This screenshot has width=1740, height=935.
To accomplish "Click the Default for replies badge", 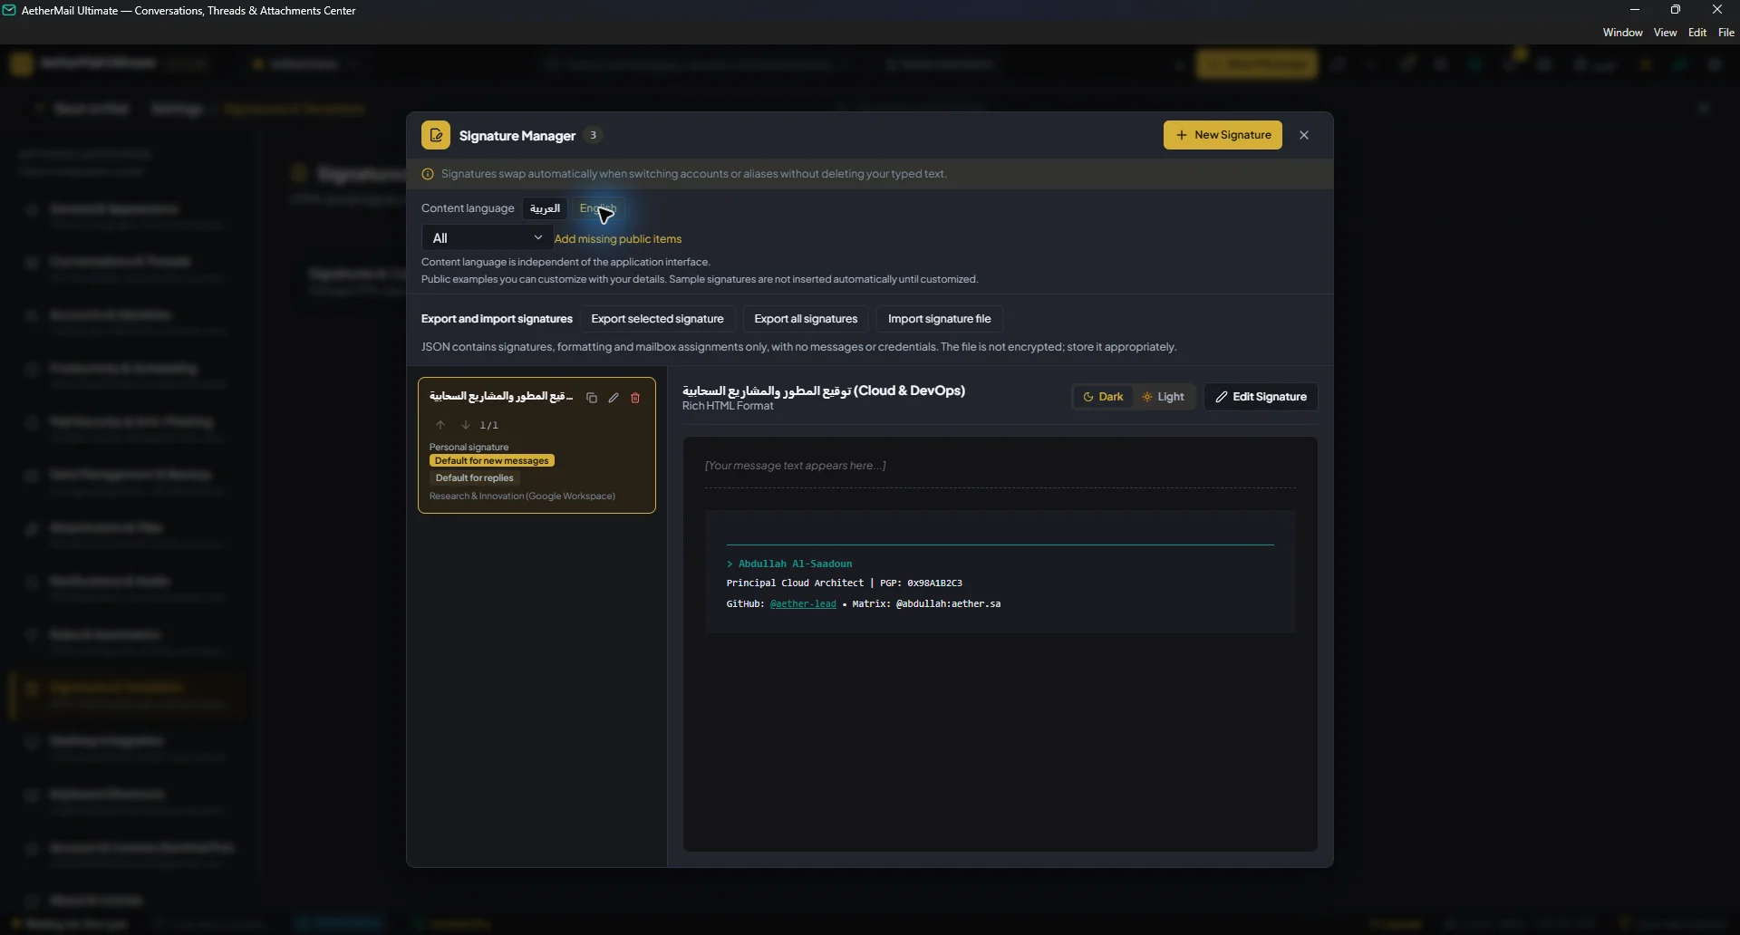I will 474,478.
